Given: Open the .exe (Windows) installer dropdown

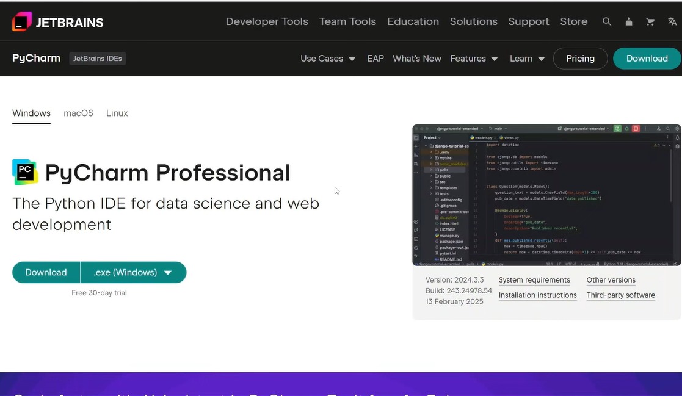Looking at the screenshot, I should 133,273.
